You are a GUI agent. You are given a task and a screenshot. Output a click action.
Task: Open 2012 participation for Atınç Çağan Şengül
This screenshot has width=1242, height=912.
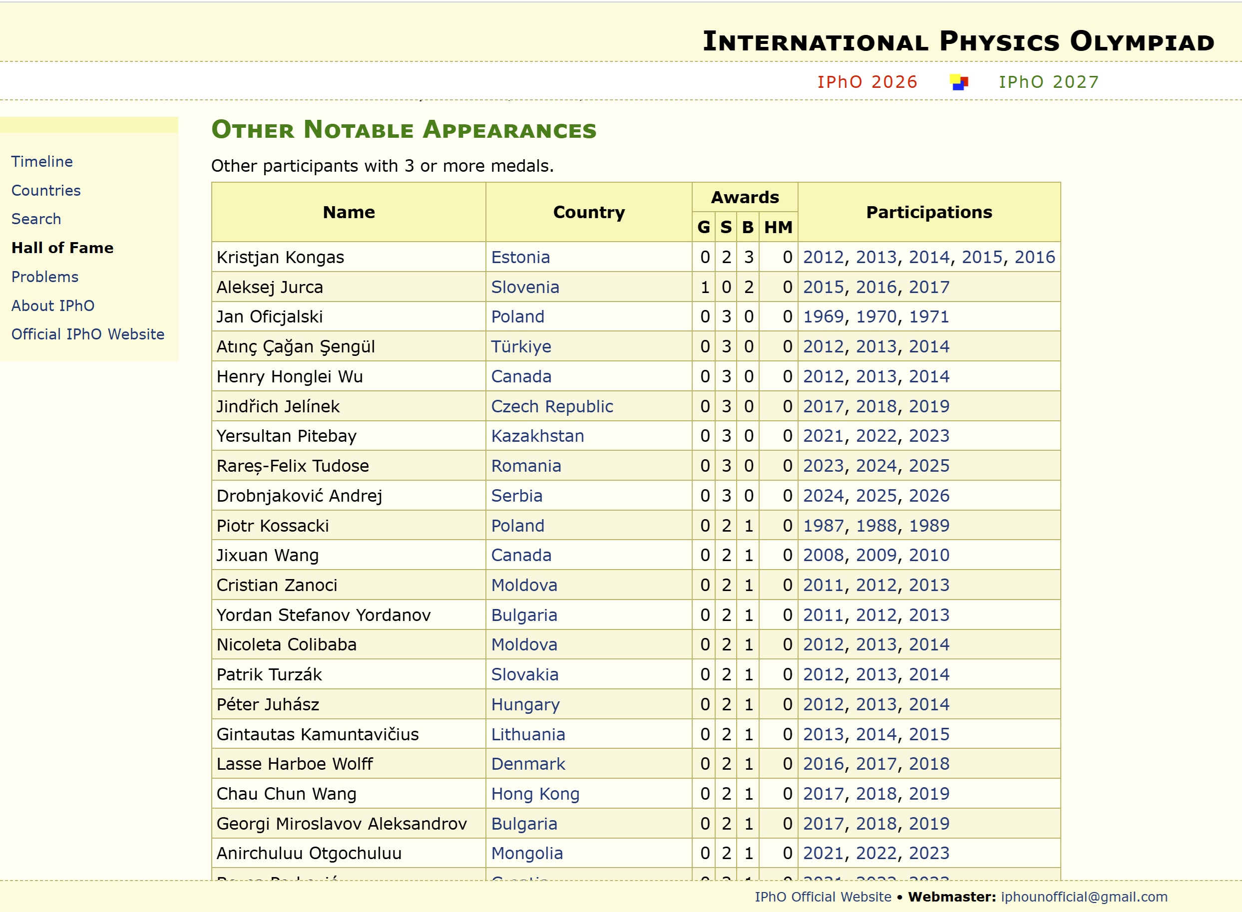point(824,347)
